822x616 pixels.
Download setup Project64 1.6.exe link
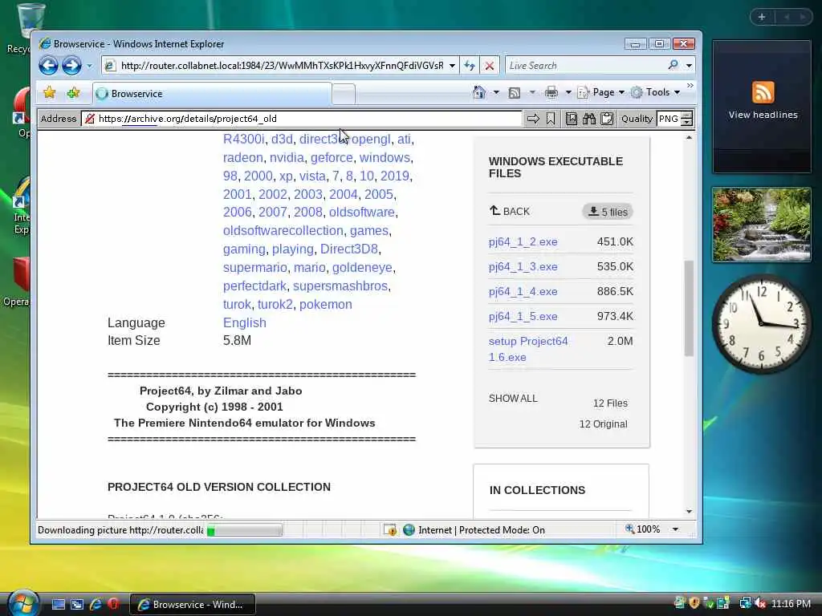(x=528, y=349)
